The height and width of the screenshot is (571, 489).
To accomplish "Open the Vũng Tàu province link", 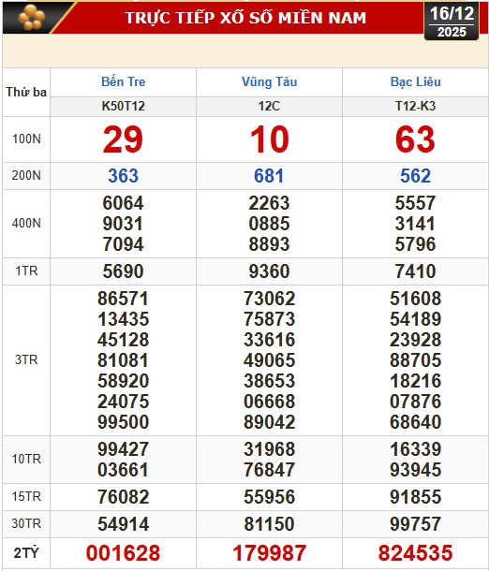I will 269,81.
